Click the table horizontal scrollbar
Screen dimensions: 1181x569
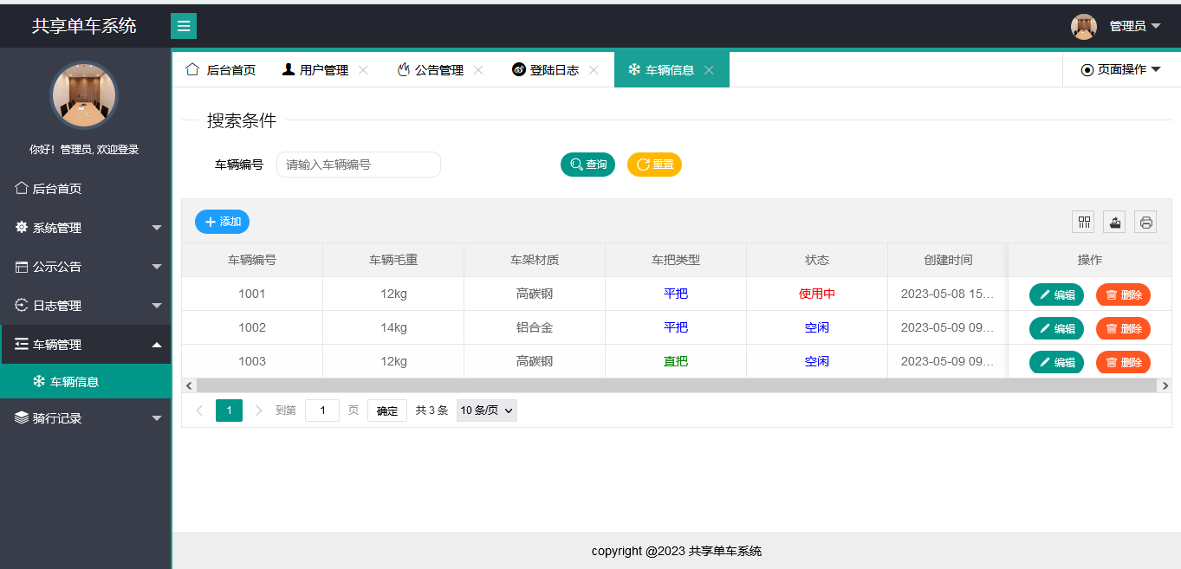click(677, 385)
